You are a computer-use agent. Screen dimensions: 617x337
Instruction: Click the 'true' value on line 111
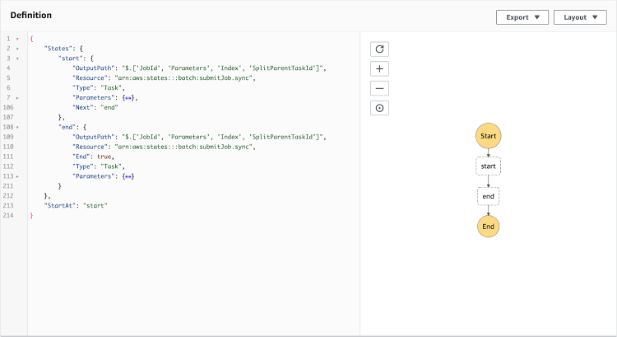tap(104, 157)
